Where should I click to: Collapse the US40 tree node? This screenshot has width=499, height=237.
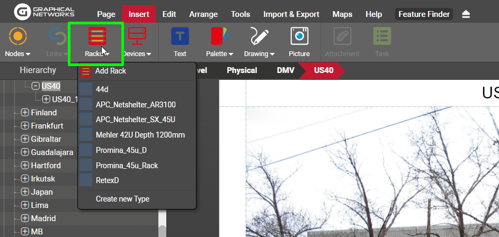pos(35,86)
